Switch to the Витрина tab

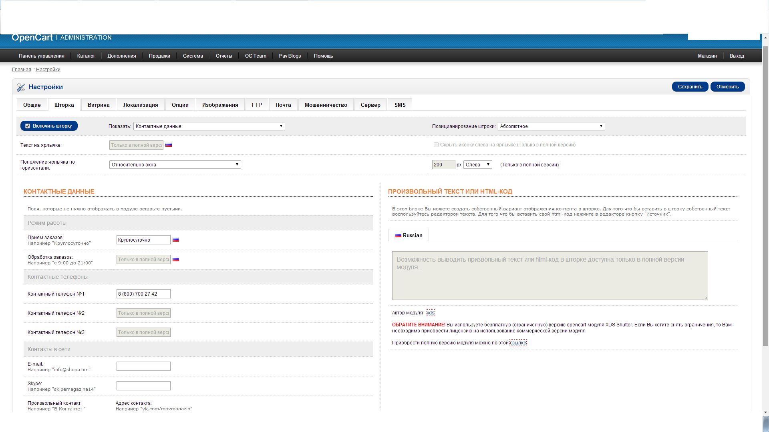coord(99,105)
